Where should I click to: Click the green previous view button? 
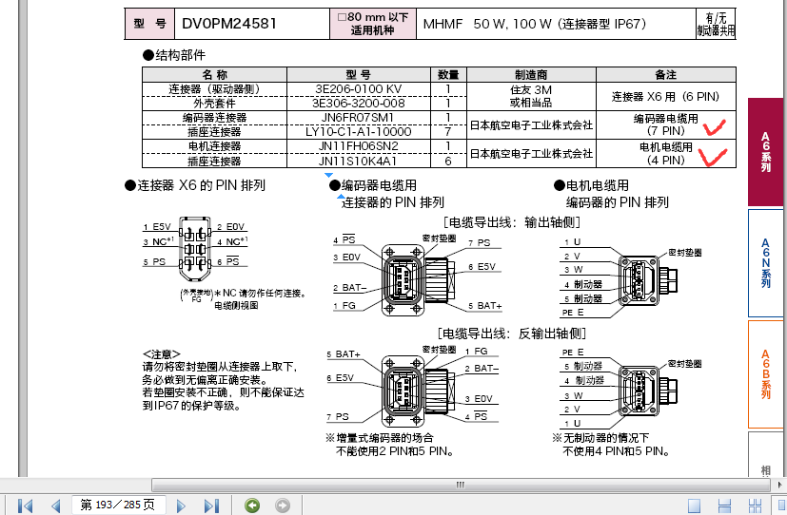252,505
